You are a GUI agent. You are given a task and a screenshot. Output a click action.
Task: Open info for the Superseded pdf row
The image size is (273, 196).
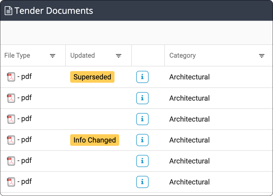(142, 77)
